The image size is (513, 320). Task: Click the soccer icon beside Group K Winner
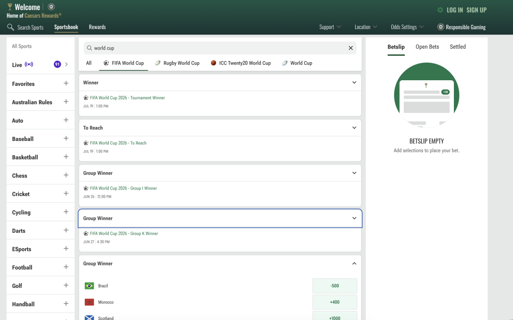(x=86, y=233)
